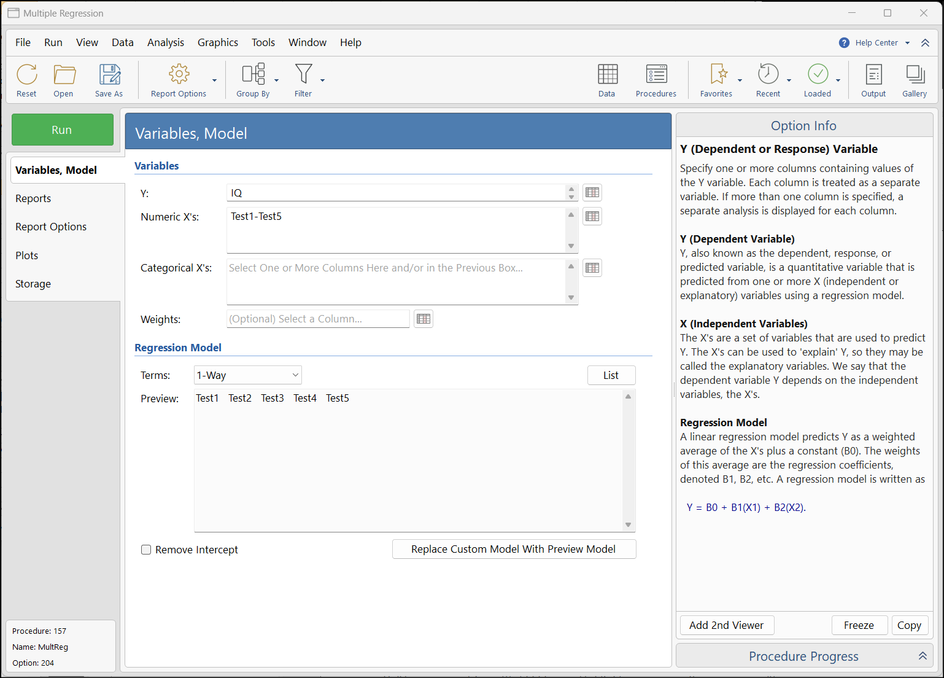The image size is (944, 678).
Task: Click the Reset toolbar icon
Action: pos(26,75)
